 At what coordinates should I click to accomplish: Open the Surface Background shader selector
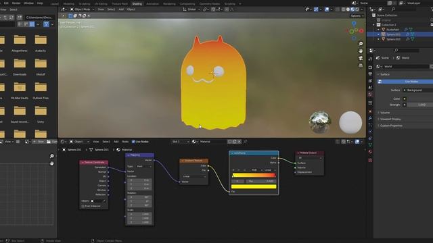click(x=418, y=90)
